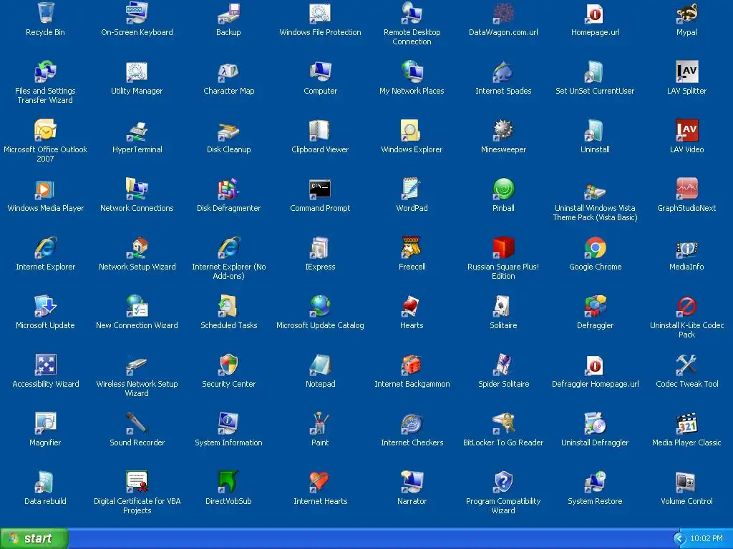Open Internet Explorer (No Add-ons) icon
The height and width of the screenshot is (549, 733).
[x=228, y=247]
